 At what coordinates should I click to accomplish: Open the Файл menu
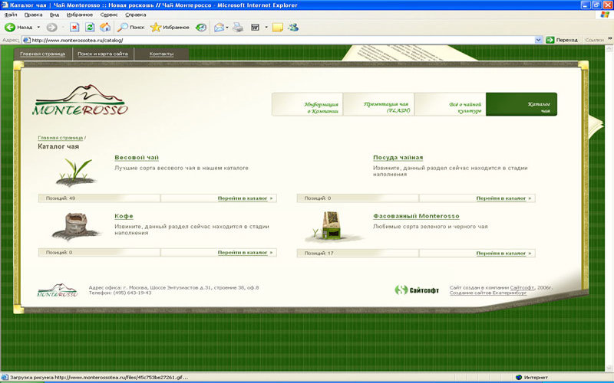tap(11, 15)
